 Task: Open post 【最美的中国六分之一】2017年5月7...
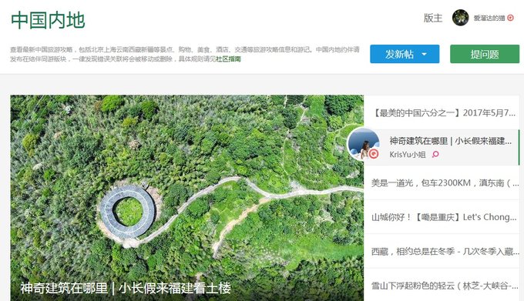tap(444, 113)
